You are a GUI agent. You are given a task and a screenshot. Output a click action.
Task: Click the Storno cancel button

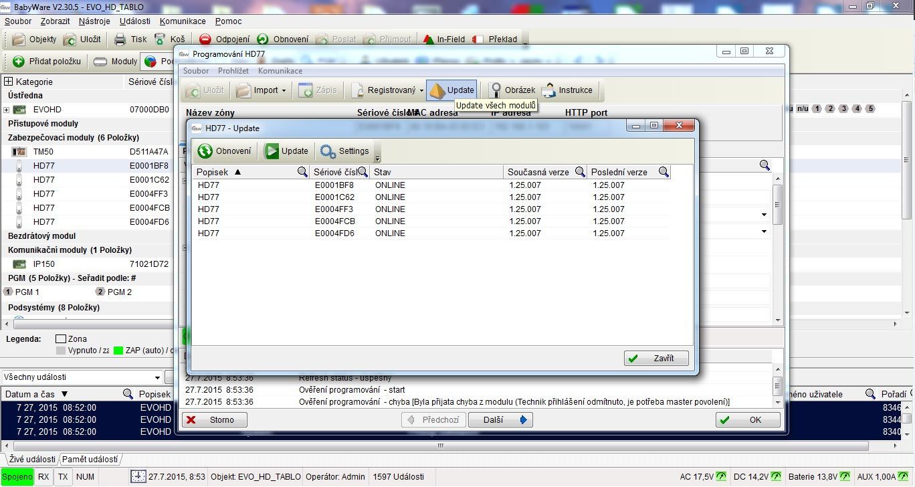214,420
